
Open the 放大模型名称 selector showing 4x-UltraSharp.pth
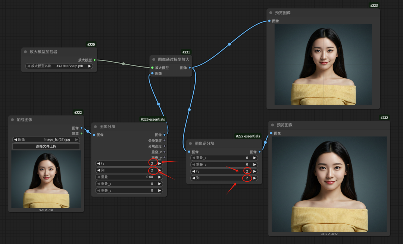point(59,66)
